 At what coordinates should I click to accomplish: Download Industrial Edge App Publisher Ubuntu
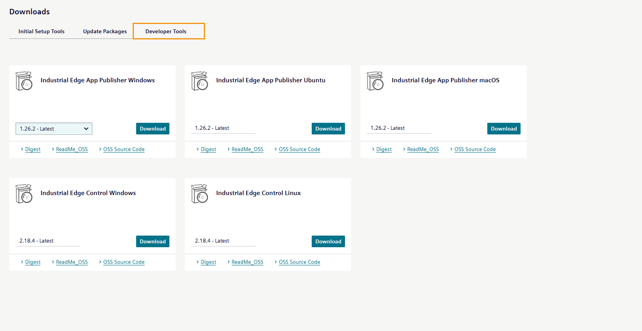(328, 129)
